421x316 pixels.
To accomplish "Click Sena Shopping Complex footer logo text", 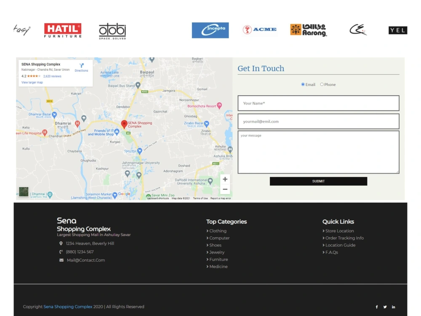I will click(x=84, y=225).
